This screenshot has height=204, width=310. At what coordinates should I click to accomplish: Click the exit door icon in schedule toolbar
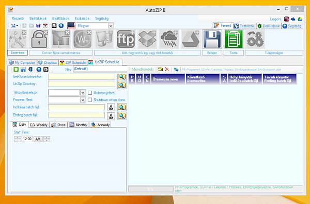click(x=30, y=69)
